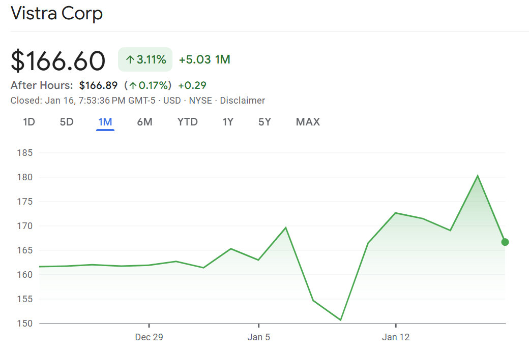529x355 pixels.
Task: Switch to the 1D chart view
Action: (29, 122)
